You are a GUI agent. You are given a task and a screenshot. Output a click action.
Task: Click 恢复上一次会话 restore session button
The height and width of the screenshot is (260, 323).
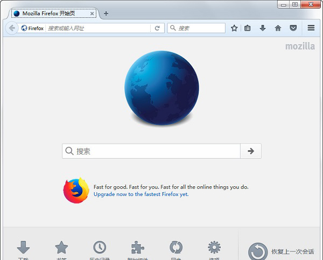(x=281, y=251)
